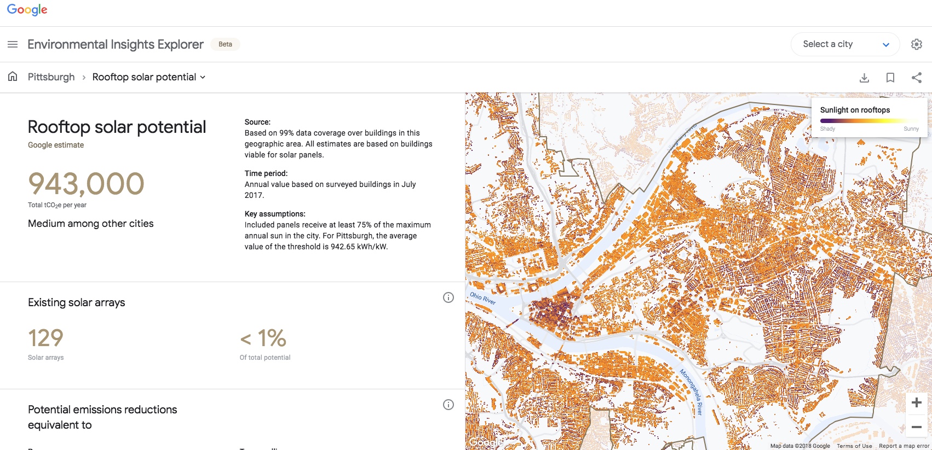The height and width of the screenshot is (450, 932).
Task: Click the Google logo
Action: [x=27, y=10]
